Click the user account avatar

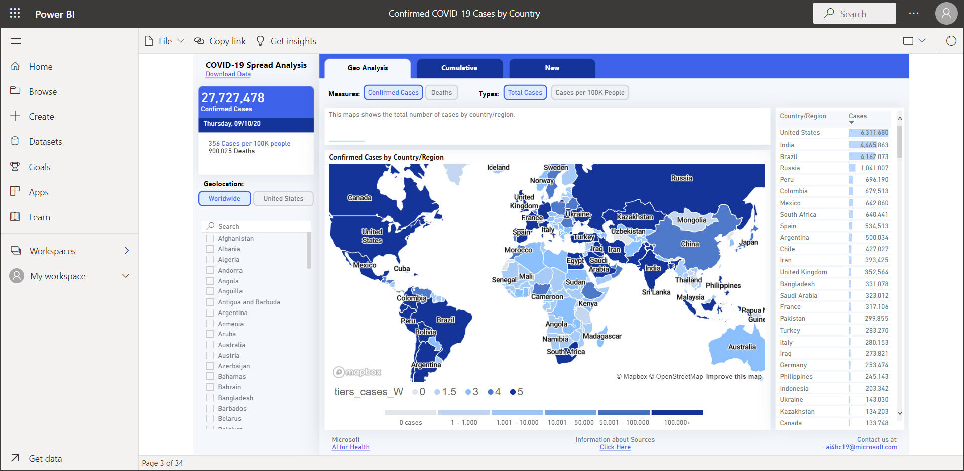point(946,14)
